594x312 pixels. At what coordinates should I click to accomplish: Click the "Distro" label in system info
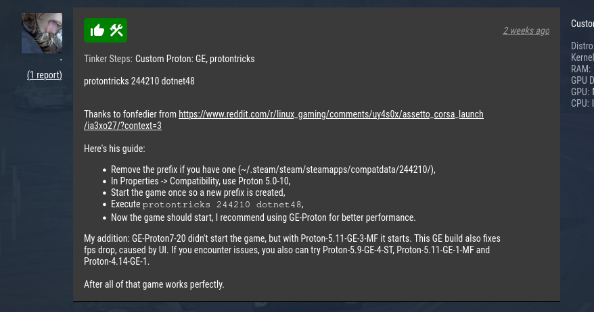(x=582, y=47)
